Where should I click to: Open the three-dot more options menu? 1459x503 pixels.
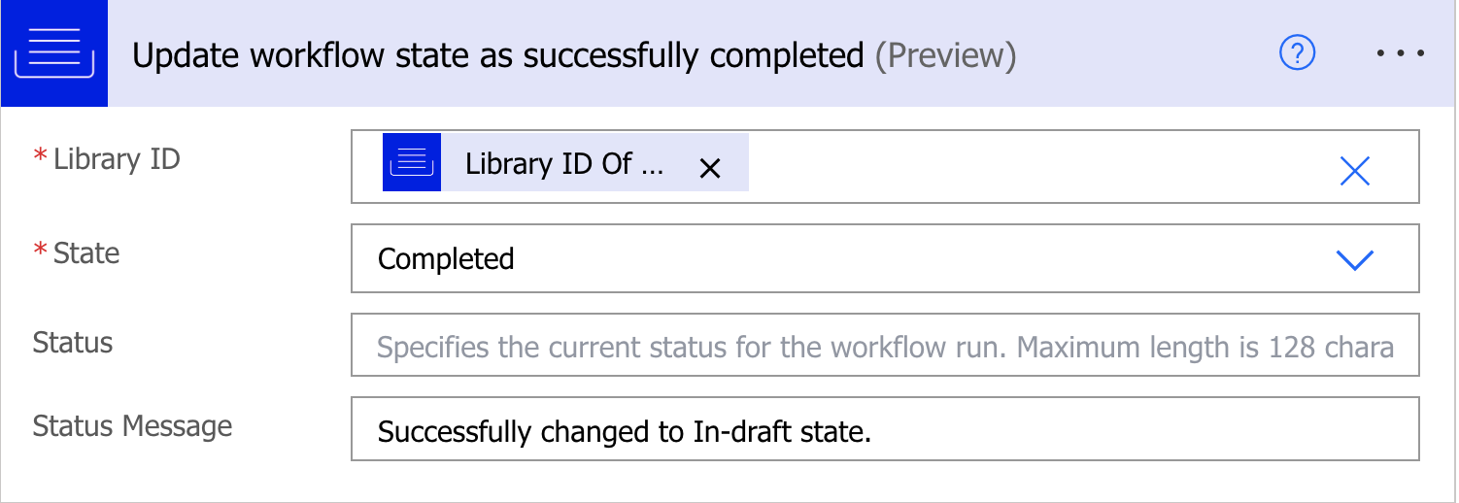pyautogui.click(x=1400, y=54)
